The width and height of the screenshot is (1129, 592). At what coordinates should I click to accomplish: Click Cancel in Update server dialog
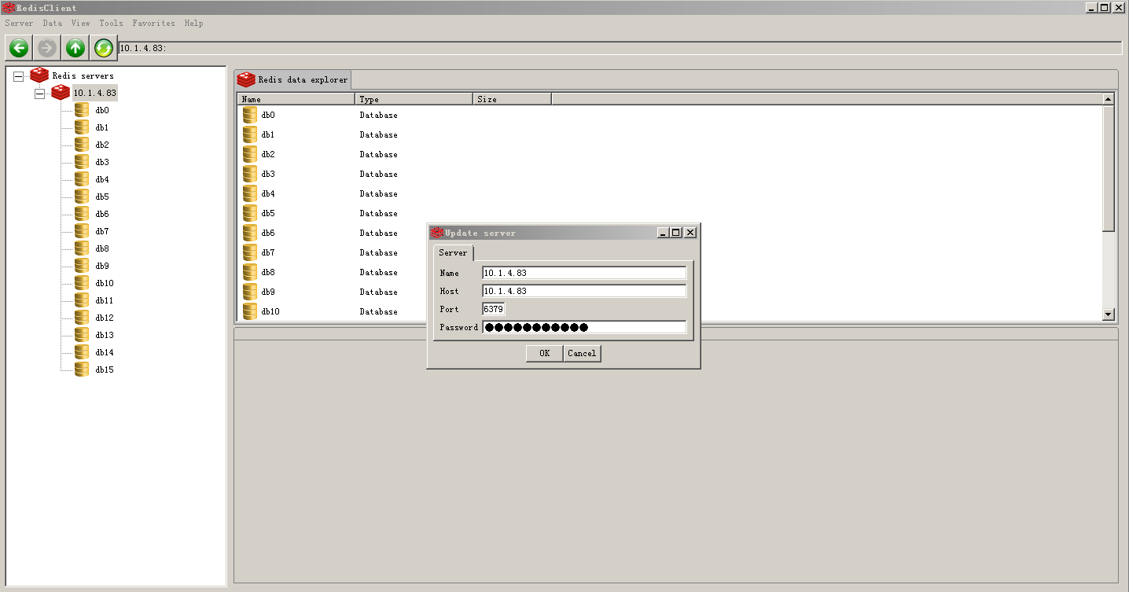[x=582, y=353]
